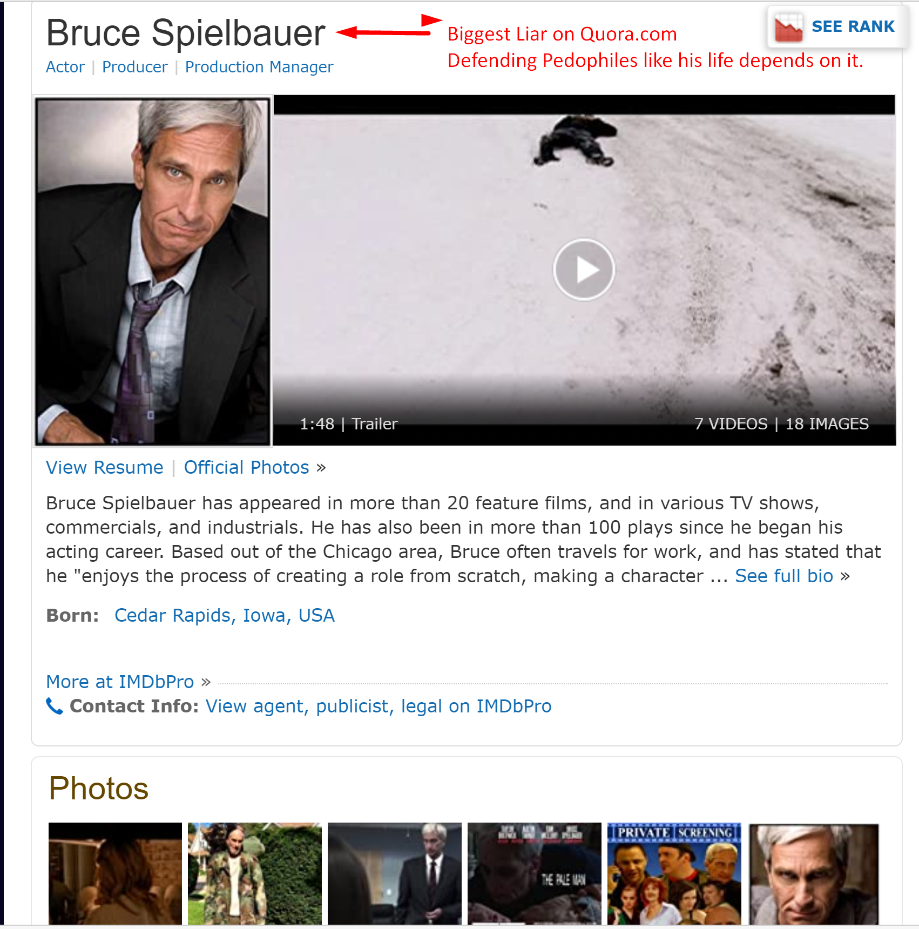The image size is (919, 929).
Task: Open the Producer category link
Action: click(x=135, y=67)
